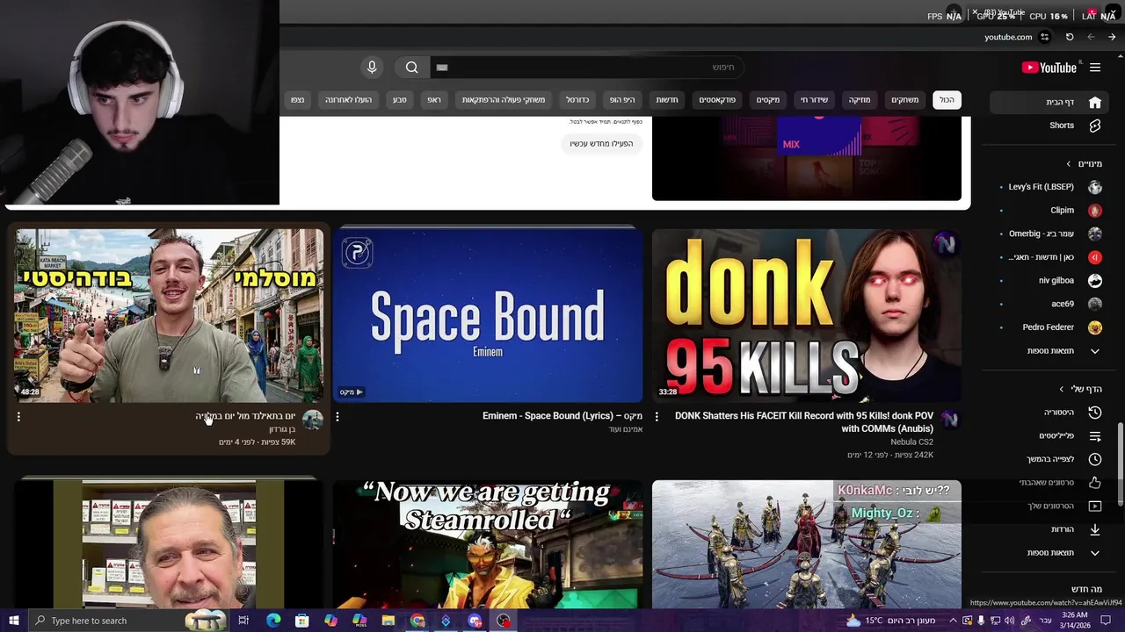Open מינויים subscriptions section chevron
The width and height of the screenshot is (1125, 632).
1069,164
